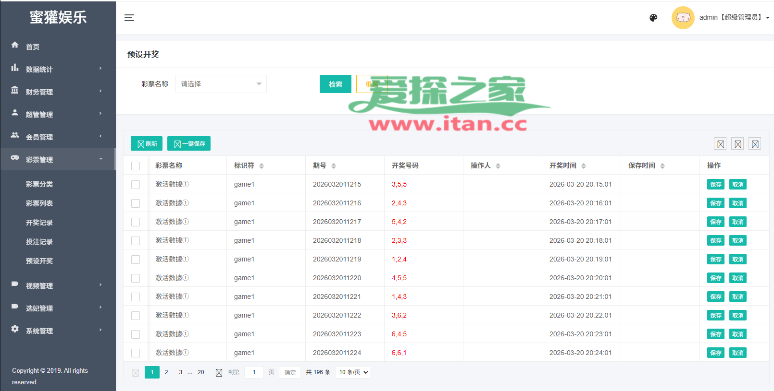Select 彩票列表 from the sidebar submenu

click(x=39, y=203)
